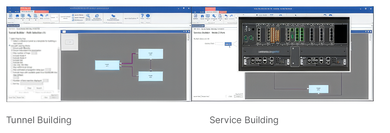Screen dimensions: 390x133
Task: Toggle 'Number of best matches displayed' checkbox
Action: point(11,81)
